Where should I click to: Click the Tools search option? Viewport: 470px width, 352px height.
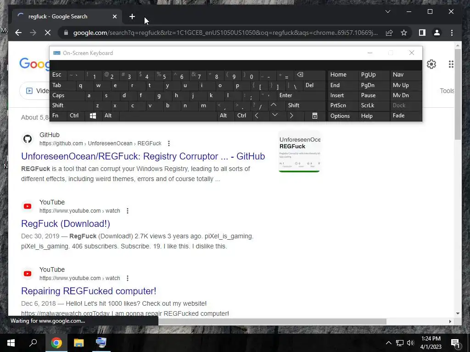447,91
